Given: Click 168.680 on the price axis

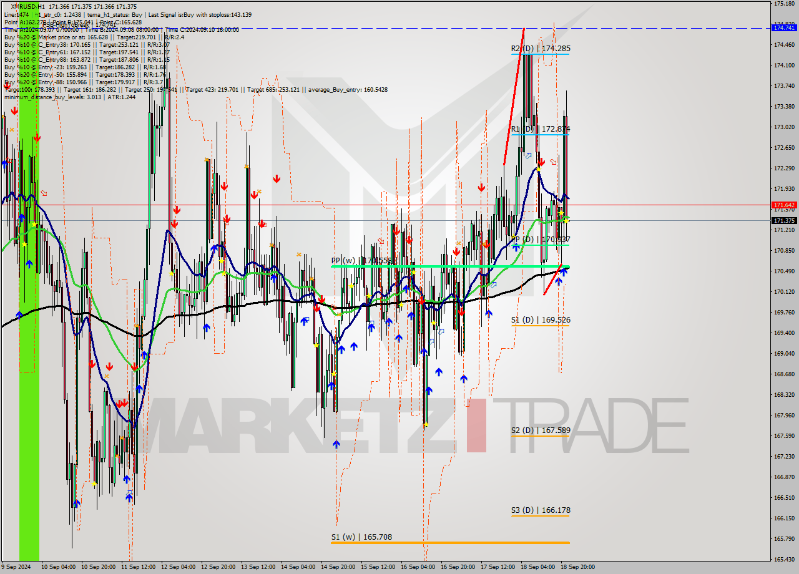Looking at the screenshot, I should [784, 374].
